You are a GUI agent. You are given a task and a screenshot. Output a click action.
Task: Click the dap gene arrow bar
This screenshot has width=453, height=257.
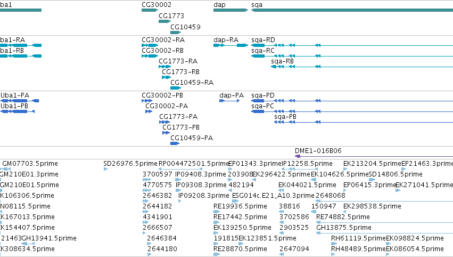click(x=230, y=10)
